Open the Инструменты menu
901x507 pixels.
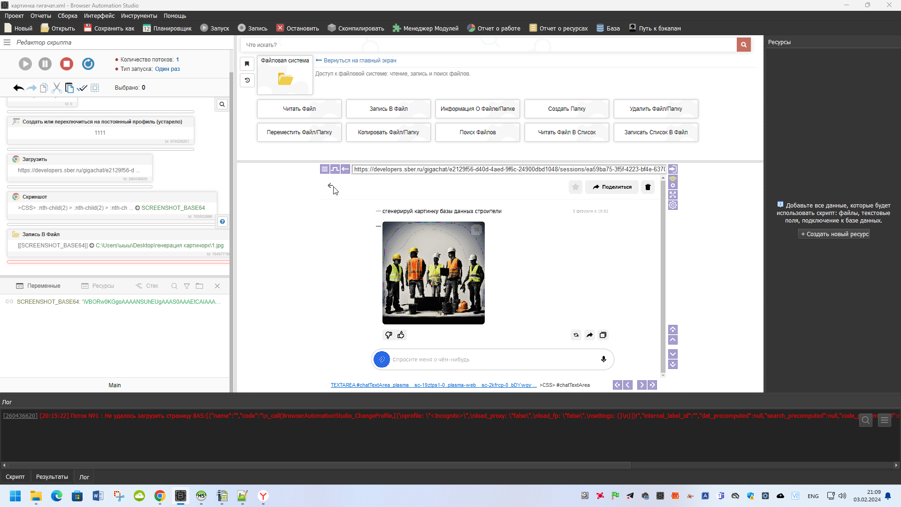(x=139, y=16)
